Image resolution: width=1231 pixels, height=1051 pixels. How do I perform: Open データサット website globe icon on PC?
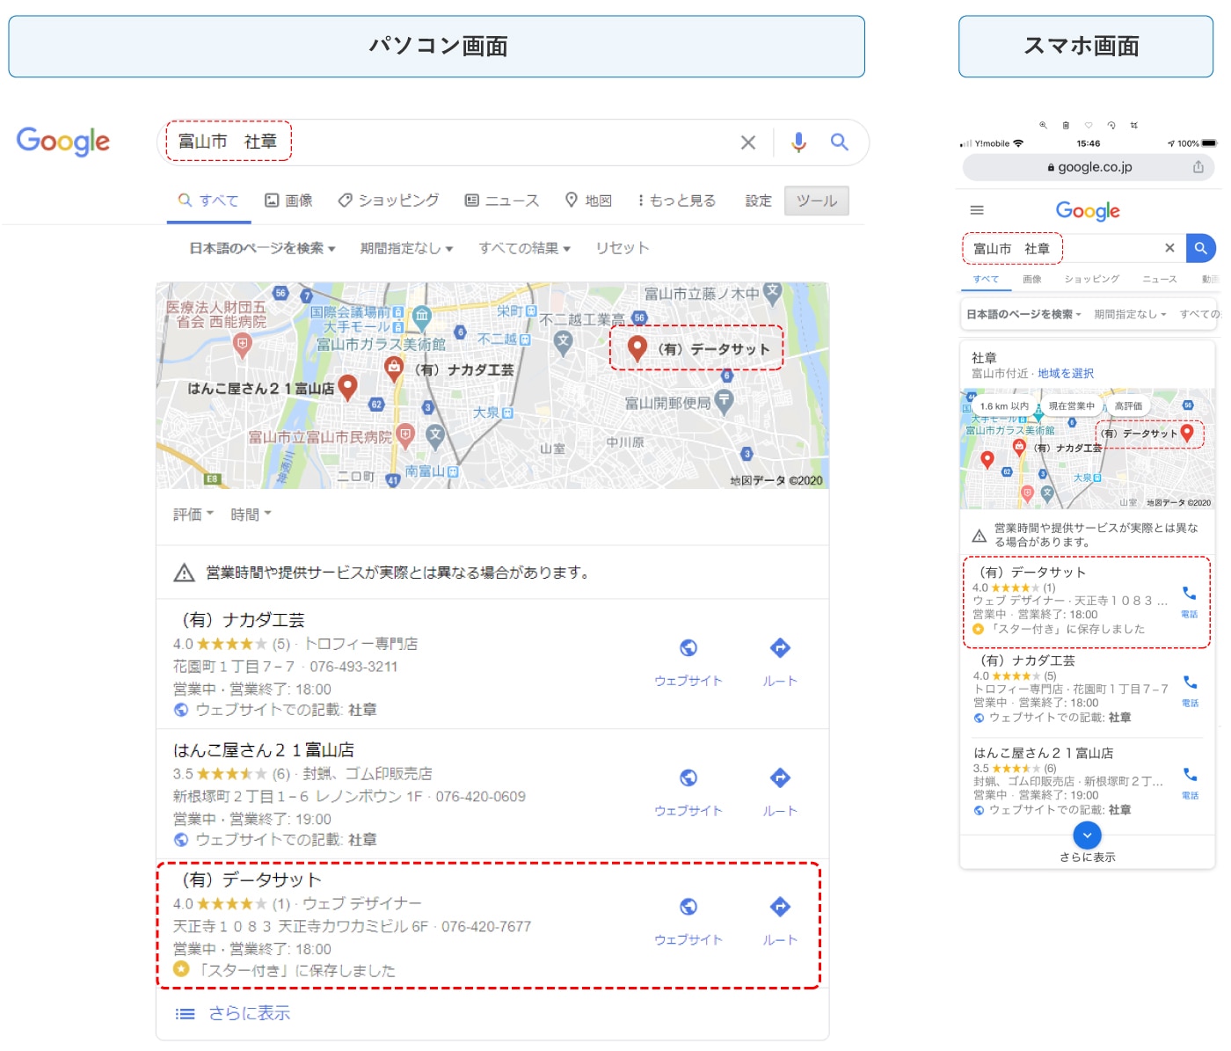688,907
